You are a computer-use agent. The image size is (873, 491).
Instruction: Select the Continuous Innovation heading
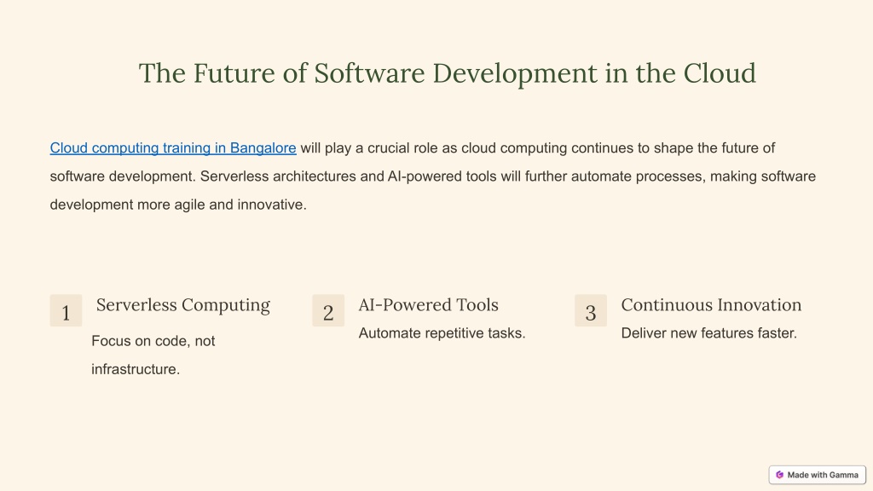711,305
